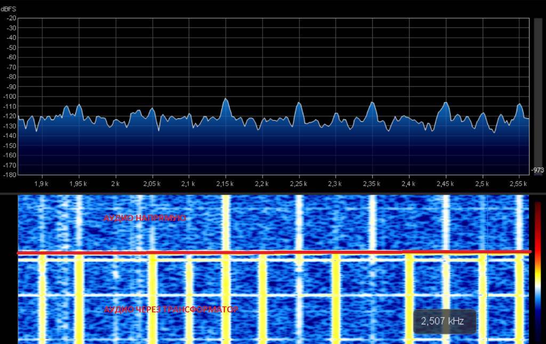
Task: Click the red 'АУДИО НАПРЯМУЮ' annotation text
Action: [144, 218]
